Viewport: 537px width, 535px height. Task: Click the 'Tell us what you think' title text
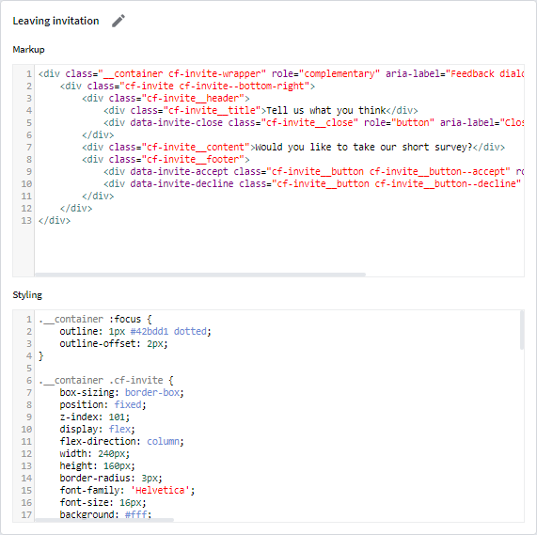pyautogui.click(x=326, y=111)
